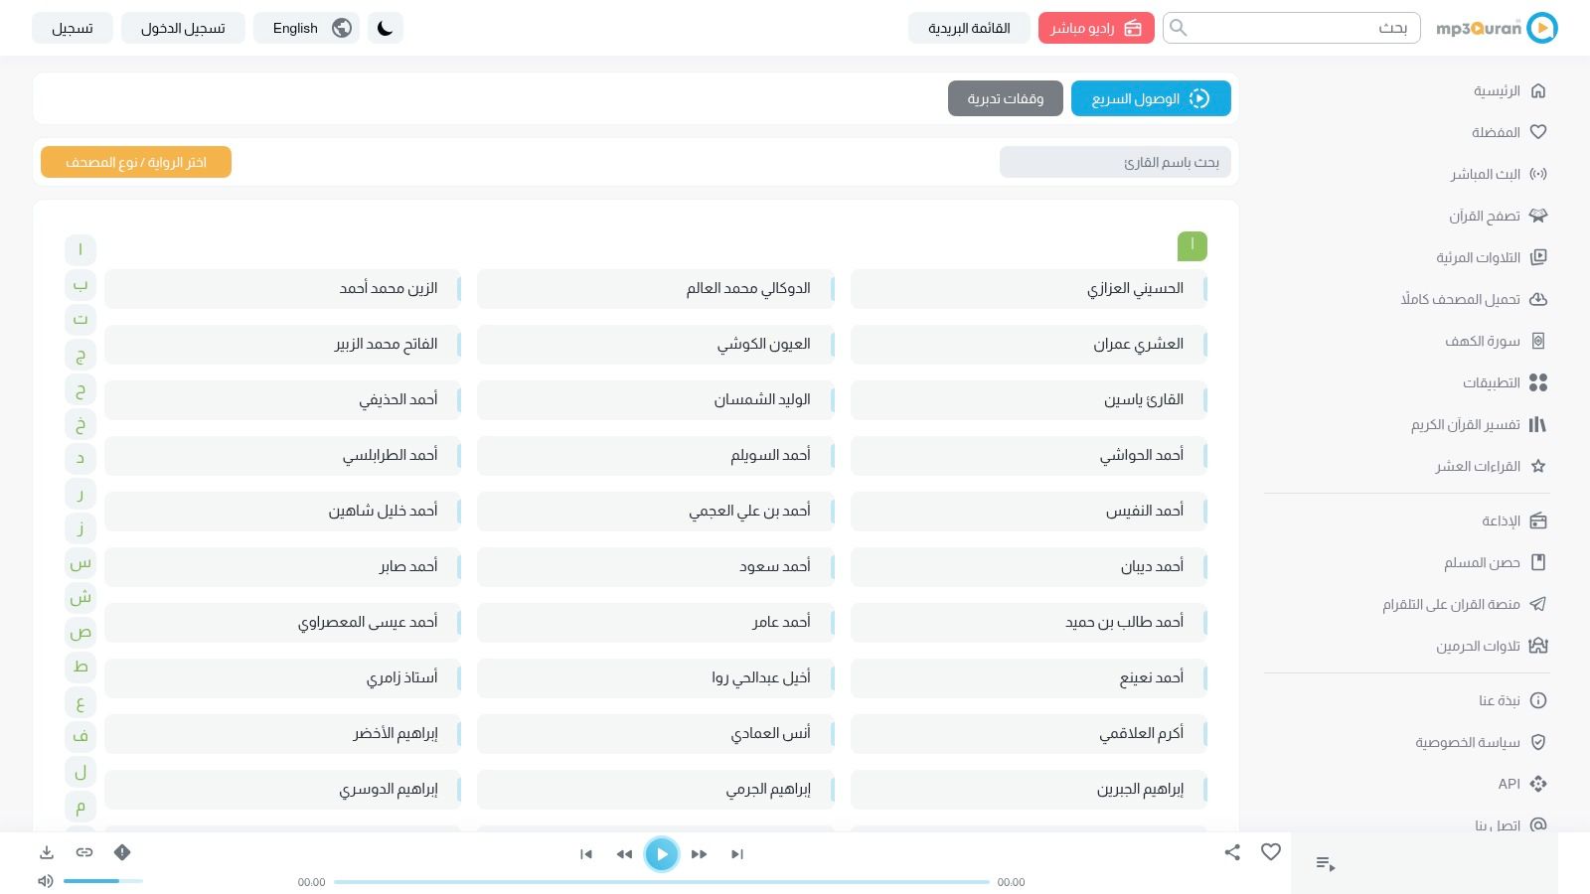
Task: Open التلاوات المرئية video recitations icon
Action: 1538,257
